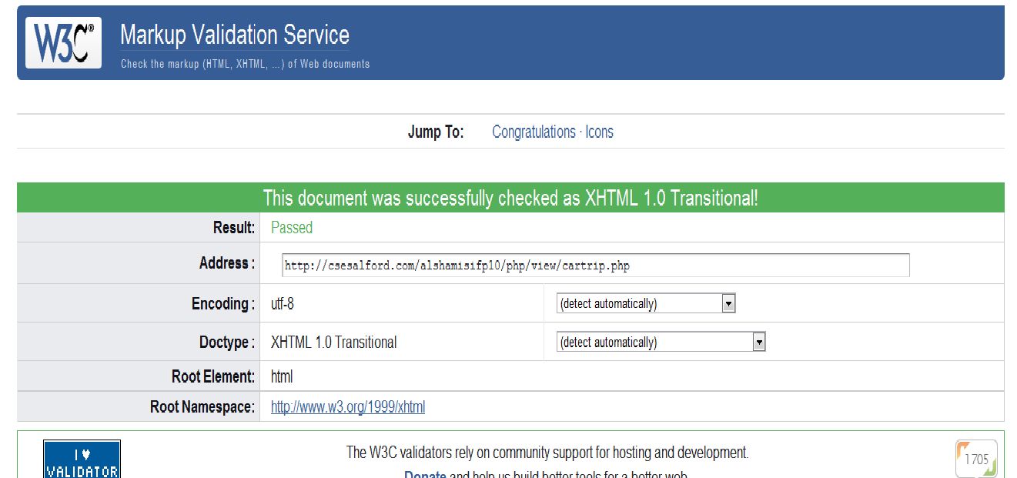Click the Root Element html value
Image resolution: width=1017 pixels, height=478 pixels.
[x=282, y=377]
